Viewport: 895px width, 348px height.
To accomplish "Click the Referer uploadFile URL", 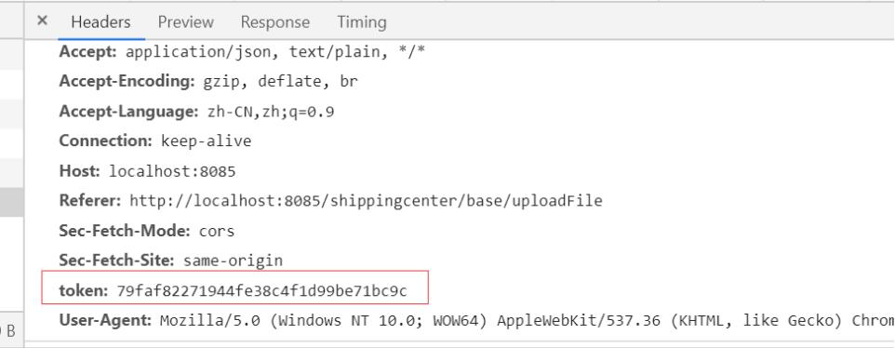I will click(366, 201).
